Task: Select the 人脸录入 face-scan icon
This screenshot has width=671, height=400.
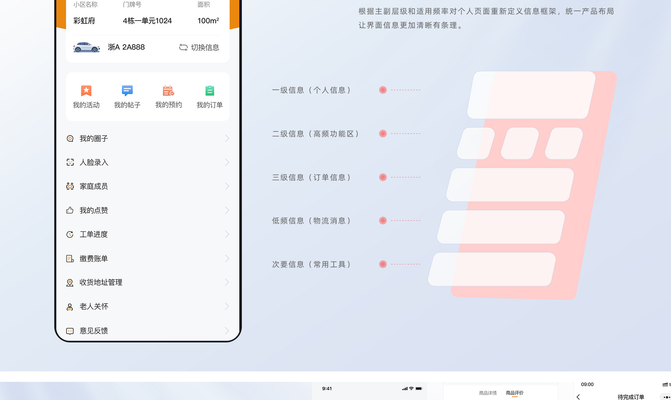Action: click(70, 162)
